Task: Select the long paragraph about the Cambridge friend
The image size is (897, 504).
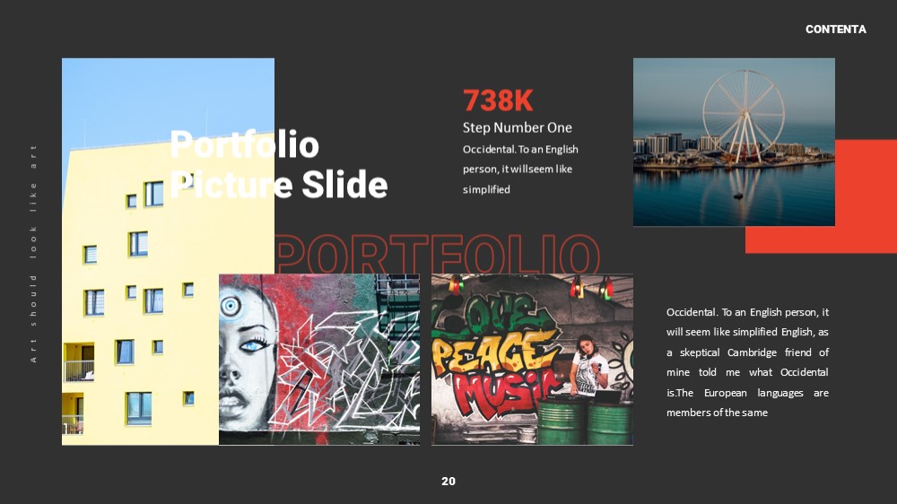Action: coord(747,362)
